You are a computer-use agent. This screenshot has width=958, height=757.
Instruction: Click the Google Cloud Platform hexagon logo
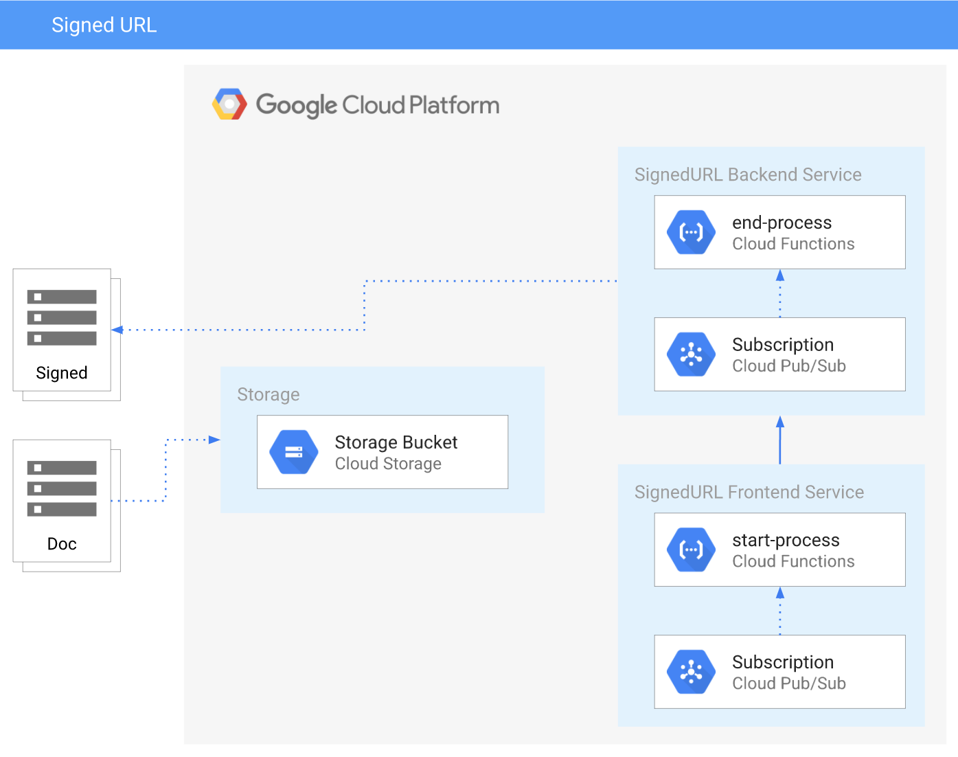point(229,104)
